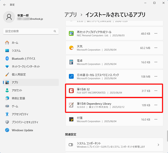Open more options for 電卓
The image size is (168, 153).
pyautogui.click(x=156, y=62)
